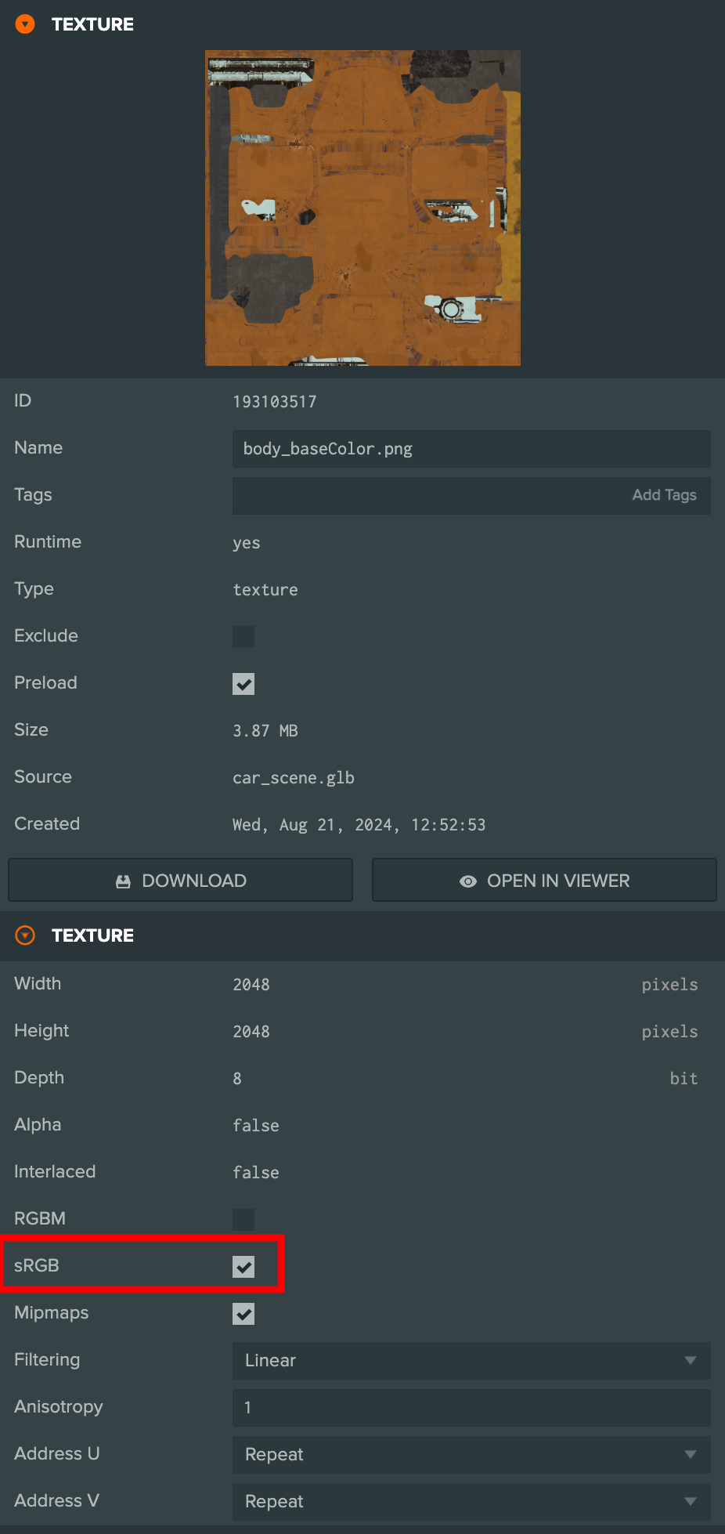Viewport: 725px width, 1534px height.
Task: Open the Filtering dropdown set to Linear
Action: click(471, 1361)
